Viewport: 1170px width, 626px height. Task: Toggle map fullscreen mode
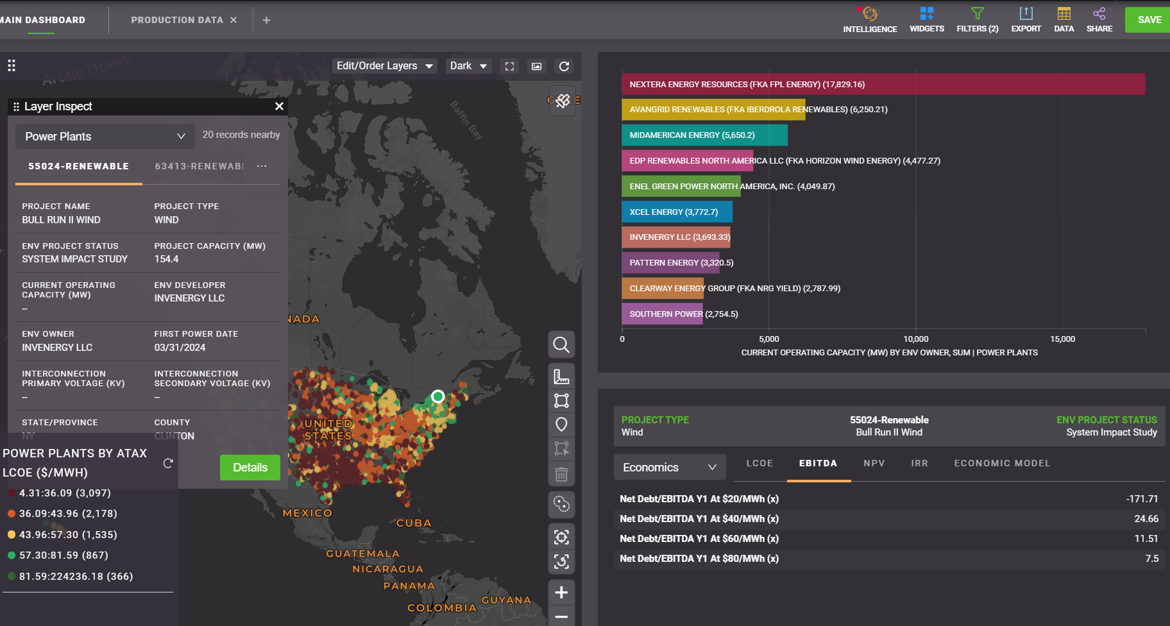click(x=509, y=66)
